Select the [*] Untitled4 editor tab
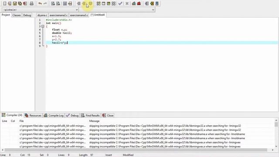 point(98,15)
